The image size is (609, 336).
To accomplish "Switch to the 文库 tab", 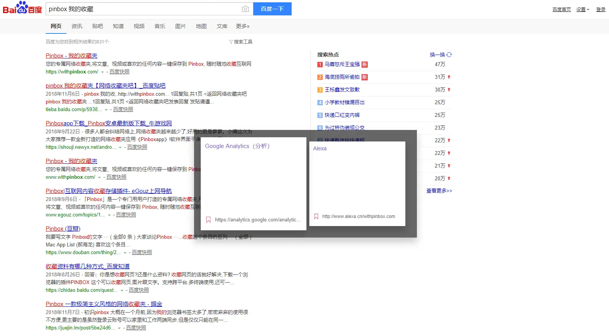I will point(222,26).
